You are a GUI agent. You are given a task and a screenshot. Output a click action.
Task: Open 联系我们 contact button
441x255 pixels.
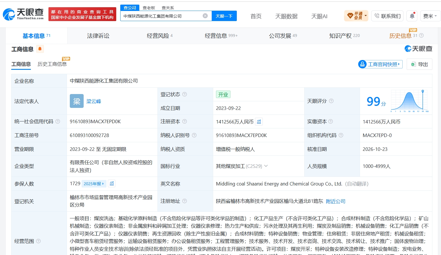[x=387, y=16]
